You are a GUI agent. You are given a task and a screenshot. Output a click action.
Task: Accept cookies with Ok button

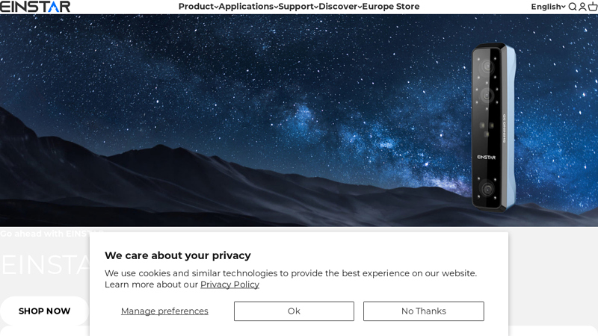pyautogui.click(x=294, y=311)
